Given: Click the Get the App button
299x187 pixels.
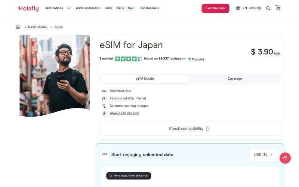Looking at the screenshot, I should click(x=215, y=8).
